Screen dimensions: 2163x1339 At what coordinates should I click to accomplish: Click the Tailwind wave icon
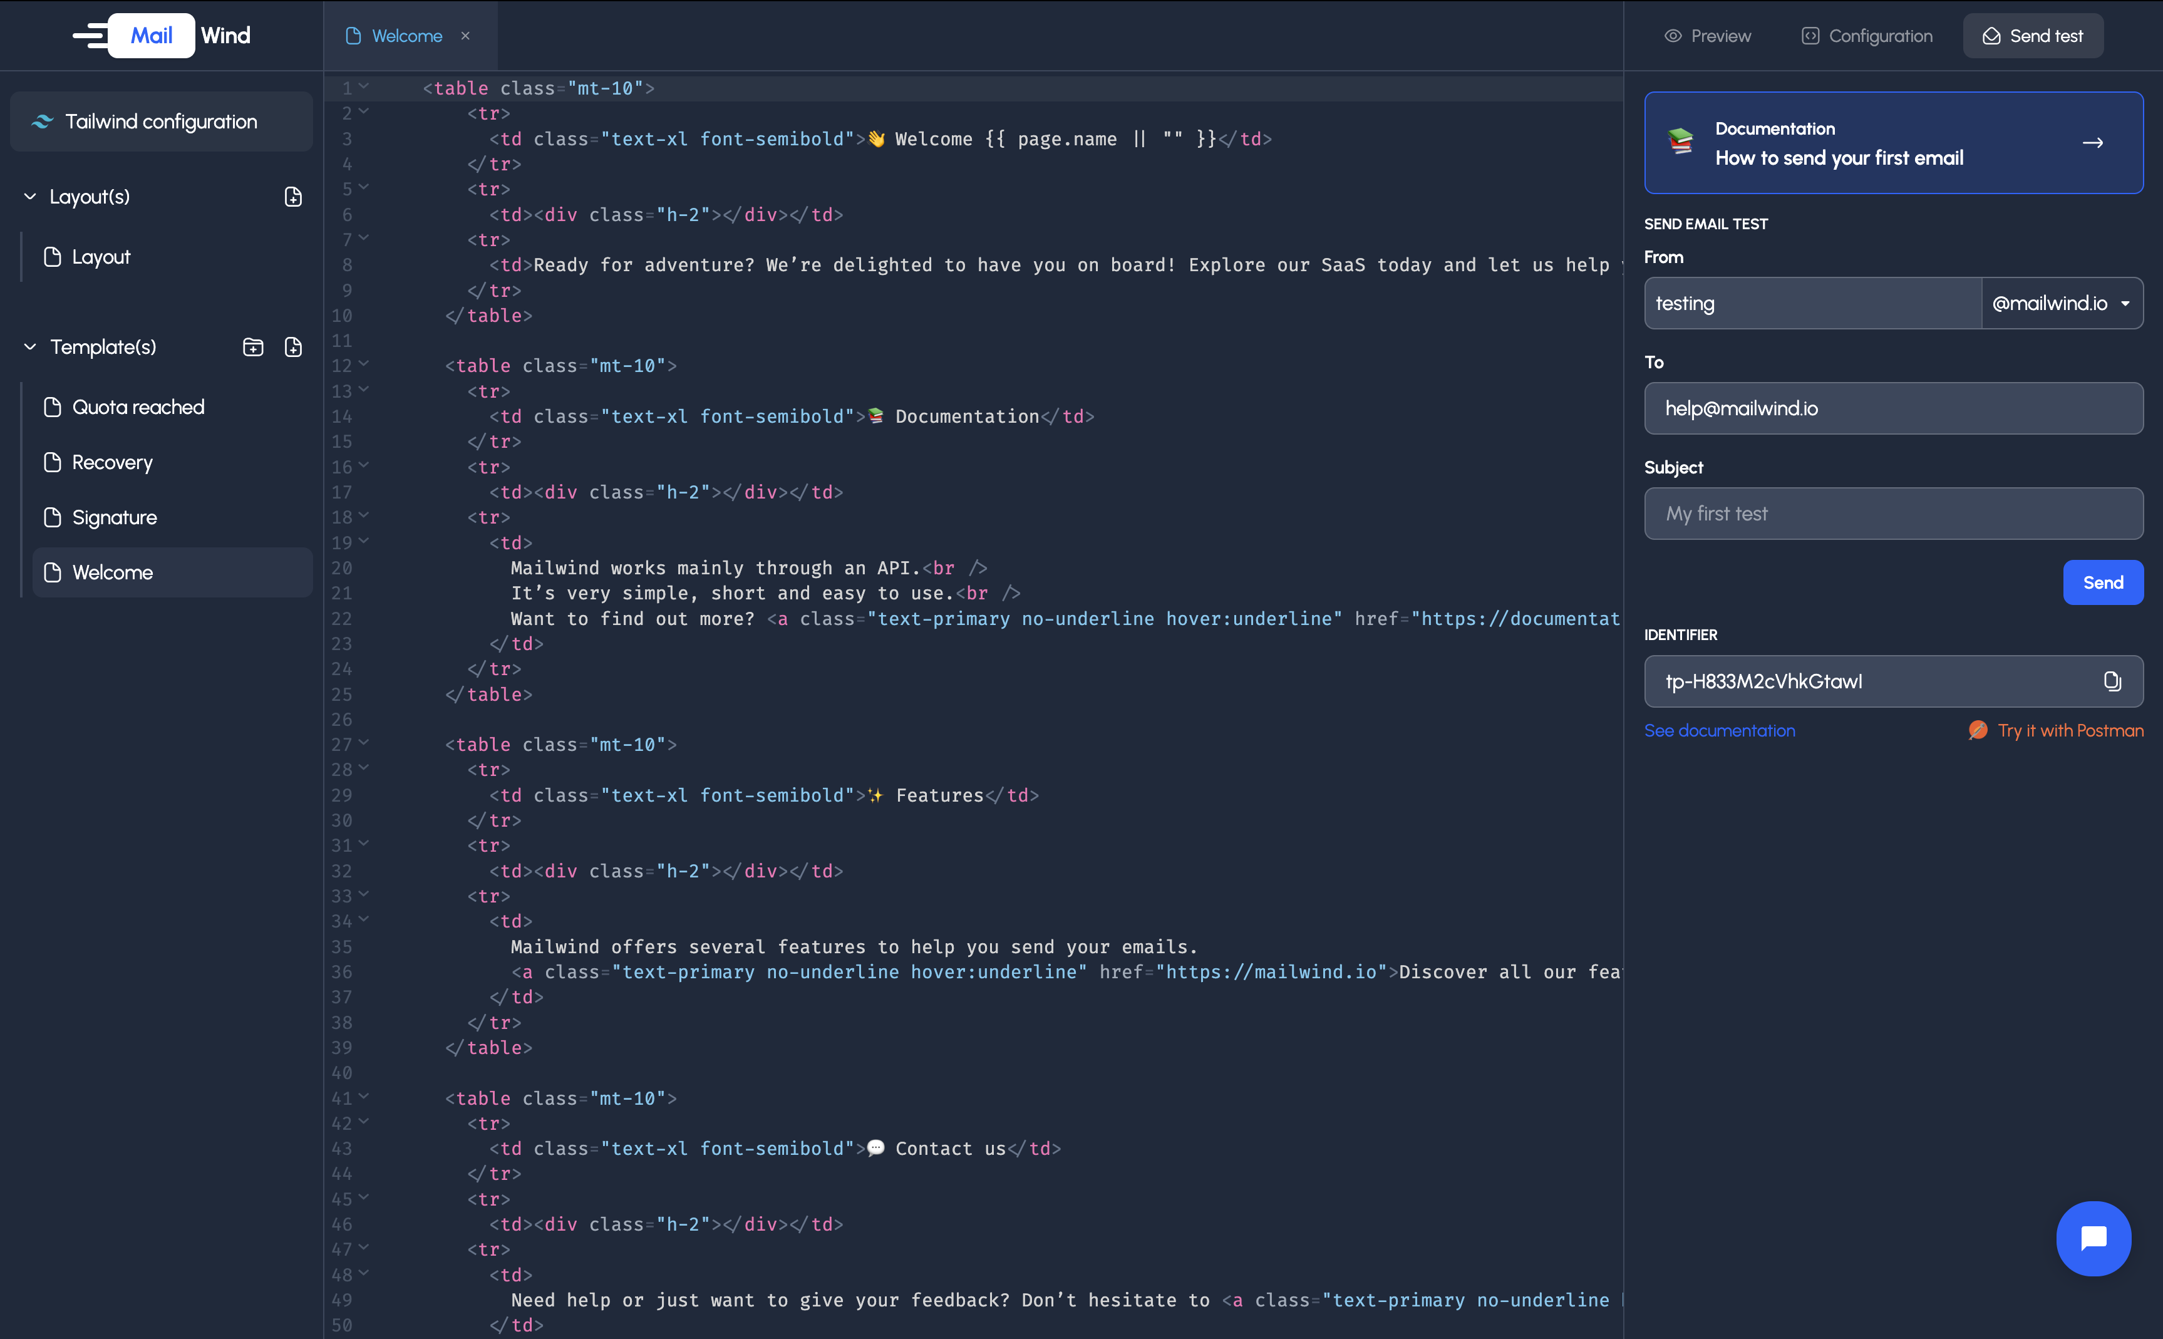pyautogui.click(x=41, y=121)
